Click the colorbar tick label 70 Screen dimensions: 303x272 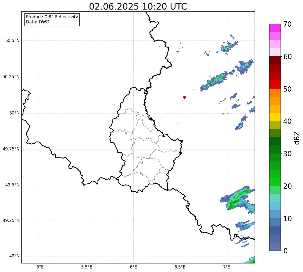pos(288,24)
